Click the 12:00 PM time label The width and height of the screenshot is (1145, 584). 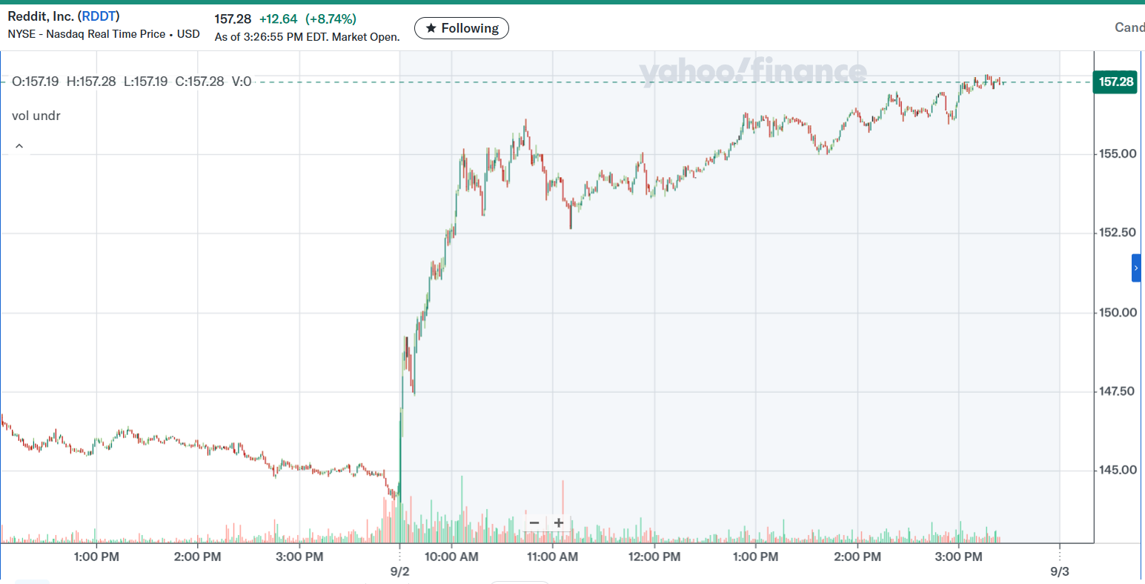tap(654, 557)
